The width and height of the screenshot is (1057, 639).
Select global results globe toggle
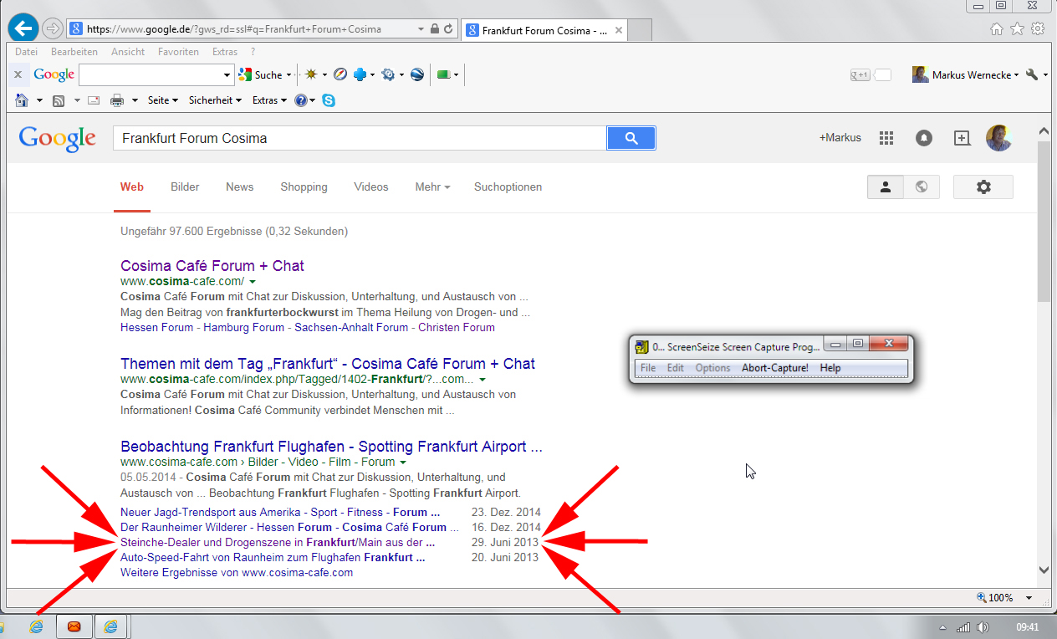pyautogui.click(x=922, y=187)
